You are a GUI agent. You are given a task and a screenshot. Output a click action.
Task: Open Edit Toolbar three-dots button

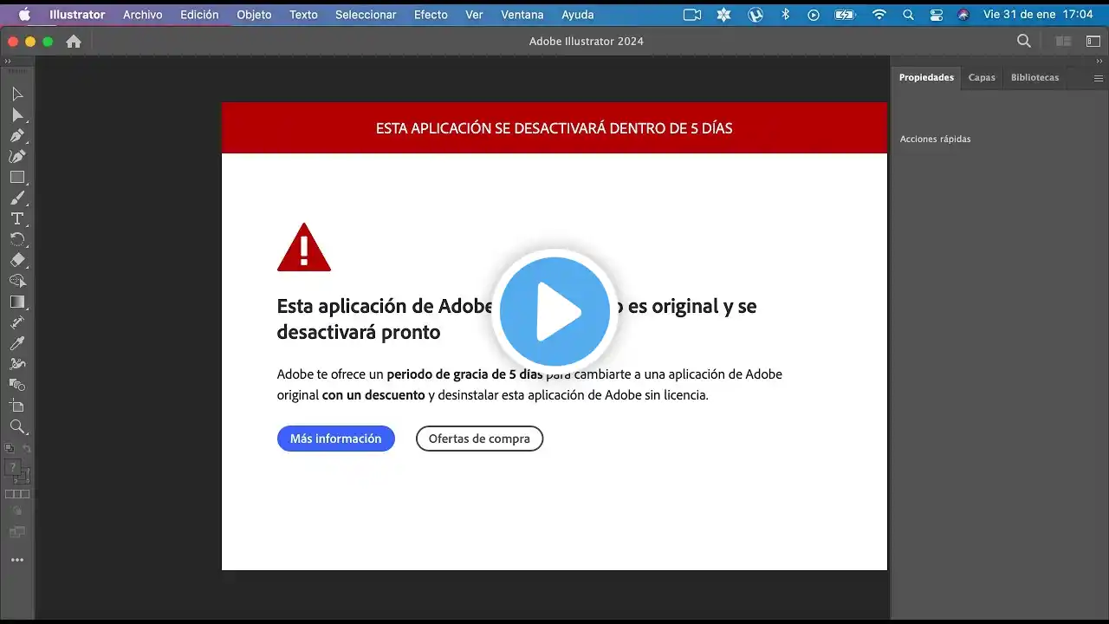(17, 560)
